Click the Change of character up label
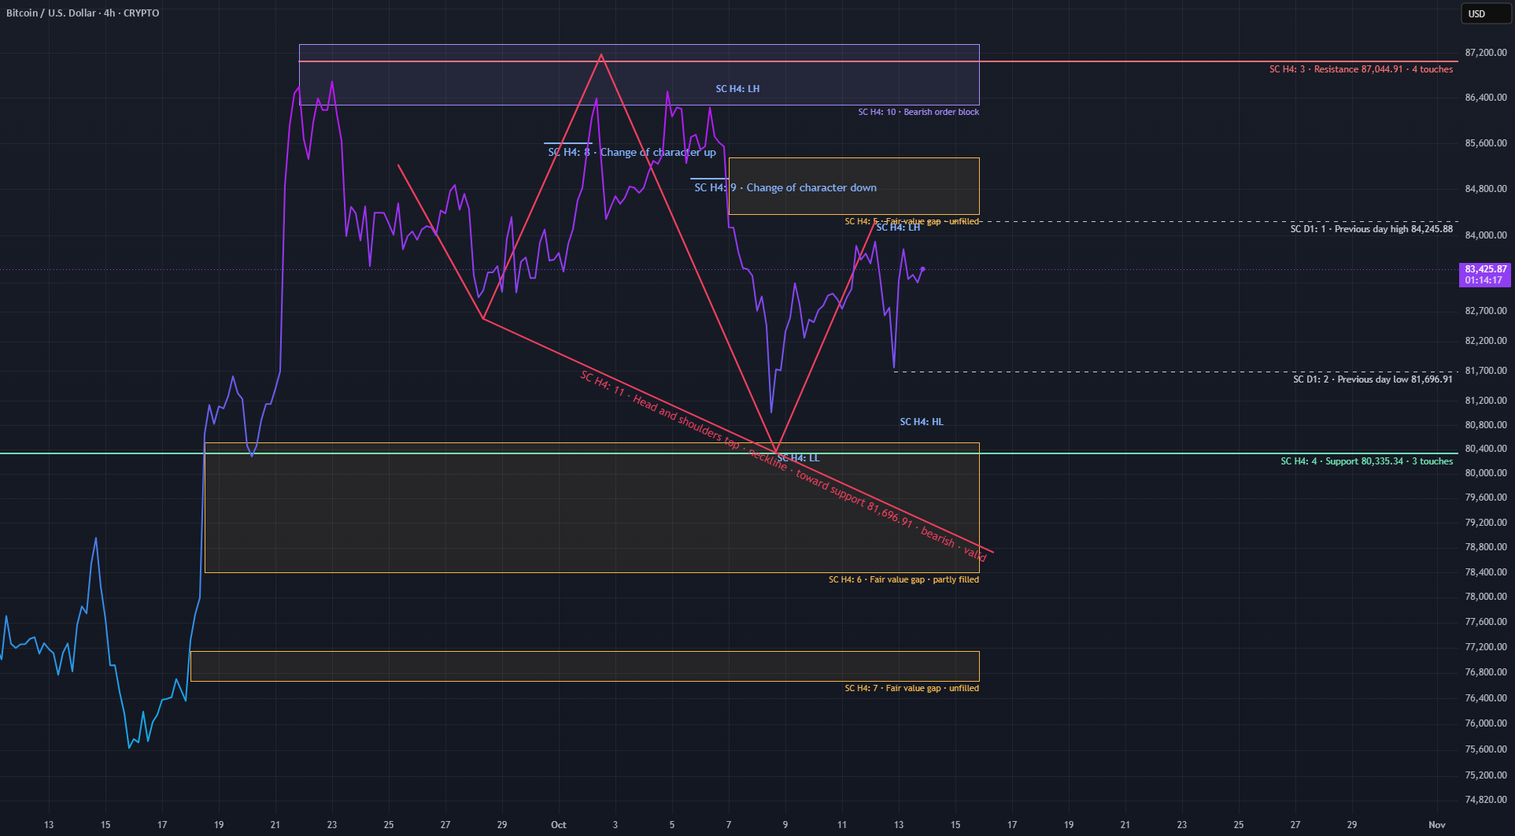The image size is (1515, 836). 632,152
